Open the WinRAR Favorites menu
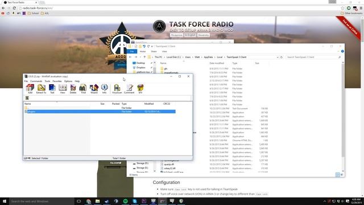 [57, 81]
